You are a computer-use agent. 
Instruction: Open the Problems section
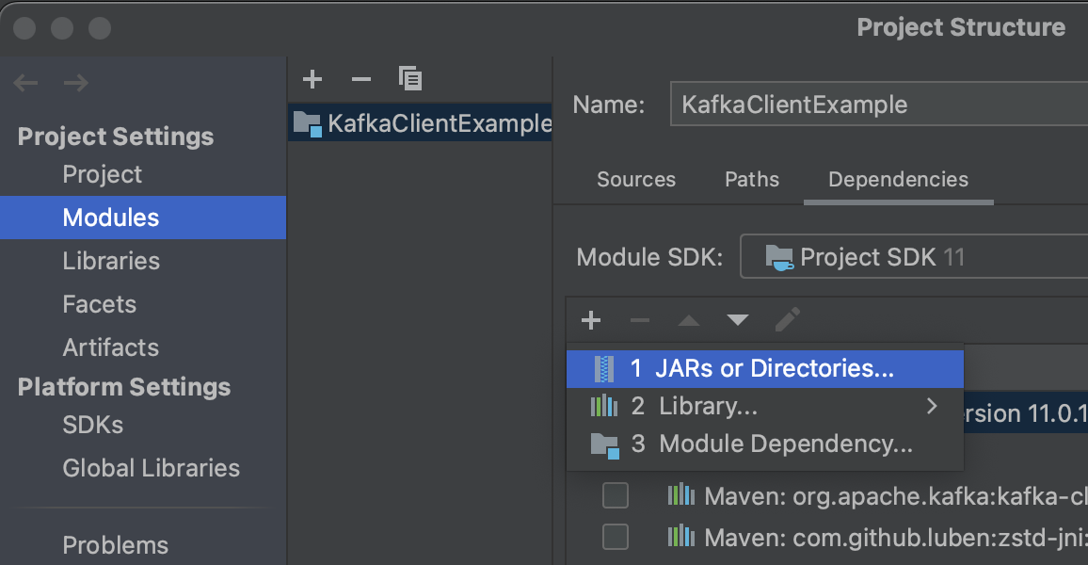click(x=115, y=545)
